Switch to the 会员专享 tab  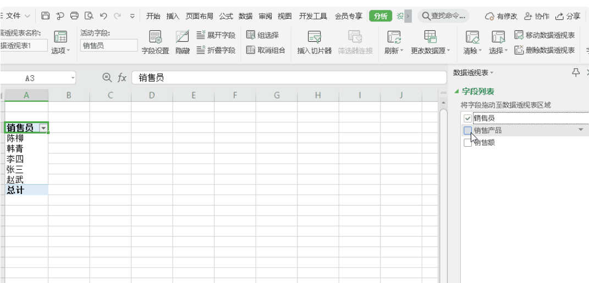pyautogui.click(x=349, y=16)
